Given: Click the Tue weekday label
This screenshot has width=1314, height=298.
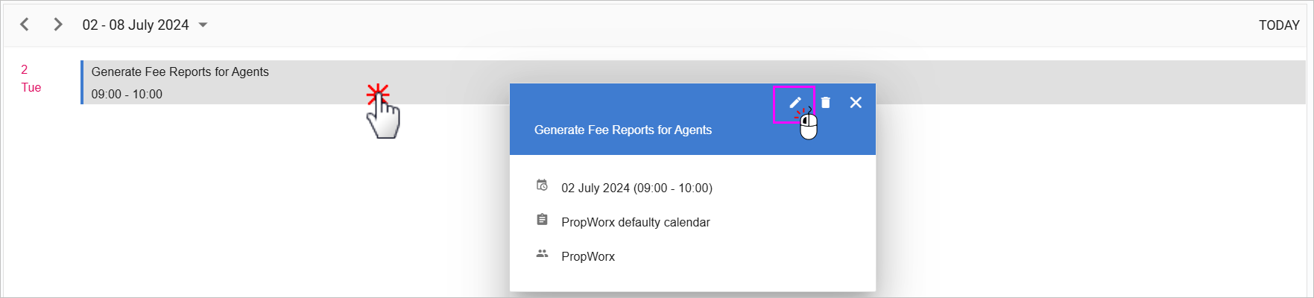Looking at the screenshot, I should (31, 87).
